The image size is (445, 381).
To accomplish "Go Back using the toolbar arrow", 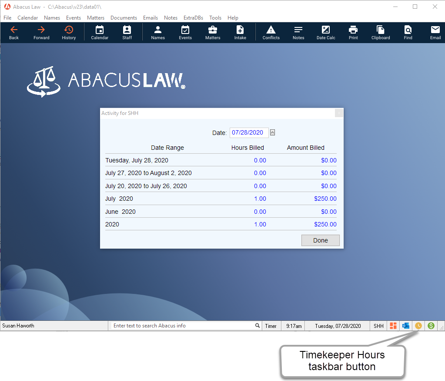I will tap(13, 33).
